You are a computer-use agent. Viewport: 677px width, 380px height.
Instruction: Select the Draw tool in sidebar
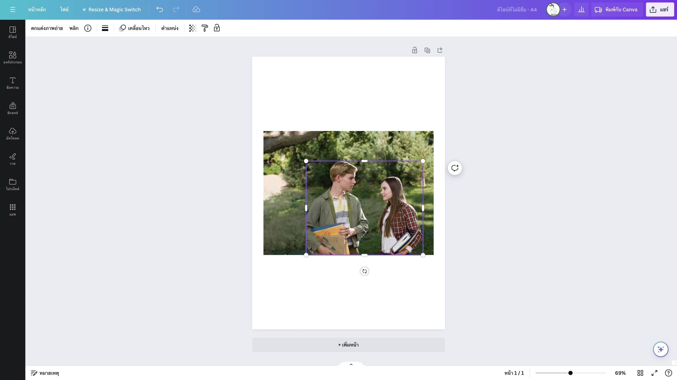12,159
